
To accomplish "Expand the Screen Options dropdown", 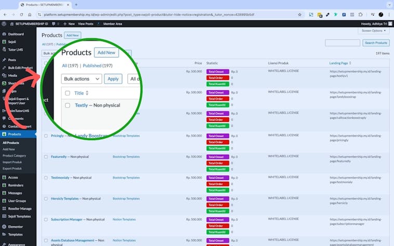I will click(x=373, y=31).
